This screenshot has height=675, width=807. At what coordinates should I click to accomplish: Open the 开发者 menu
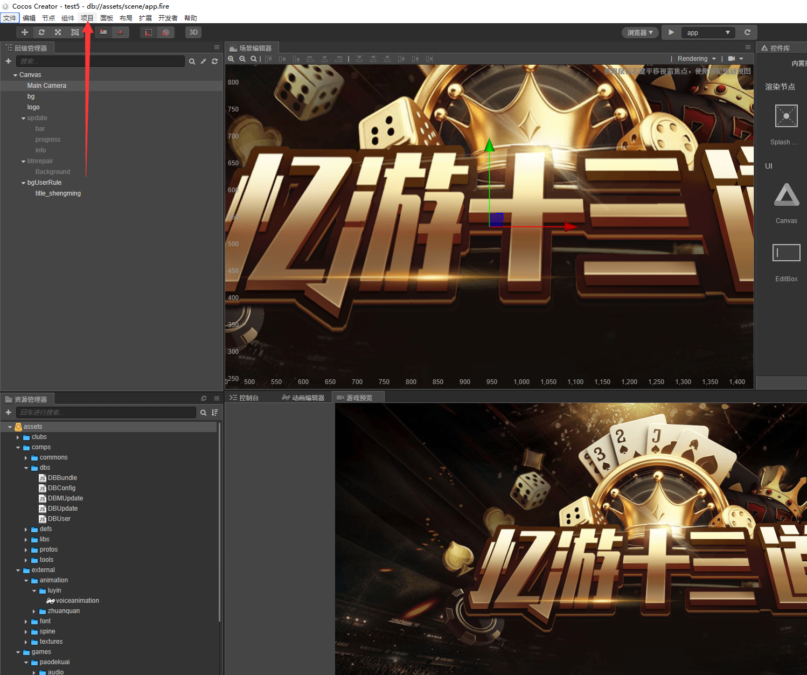tap(168, 18)
